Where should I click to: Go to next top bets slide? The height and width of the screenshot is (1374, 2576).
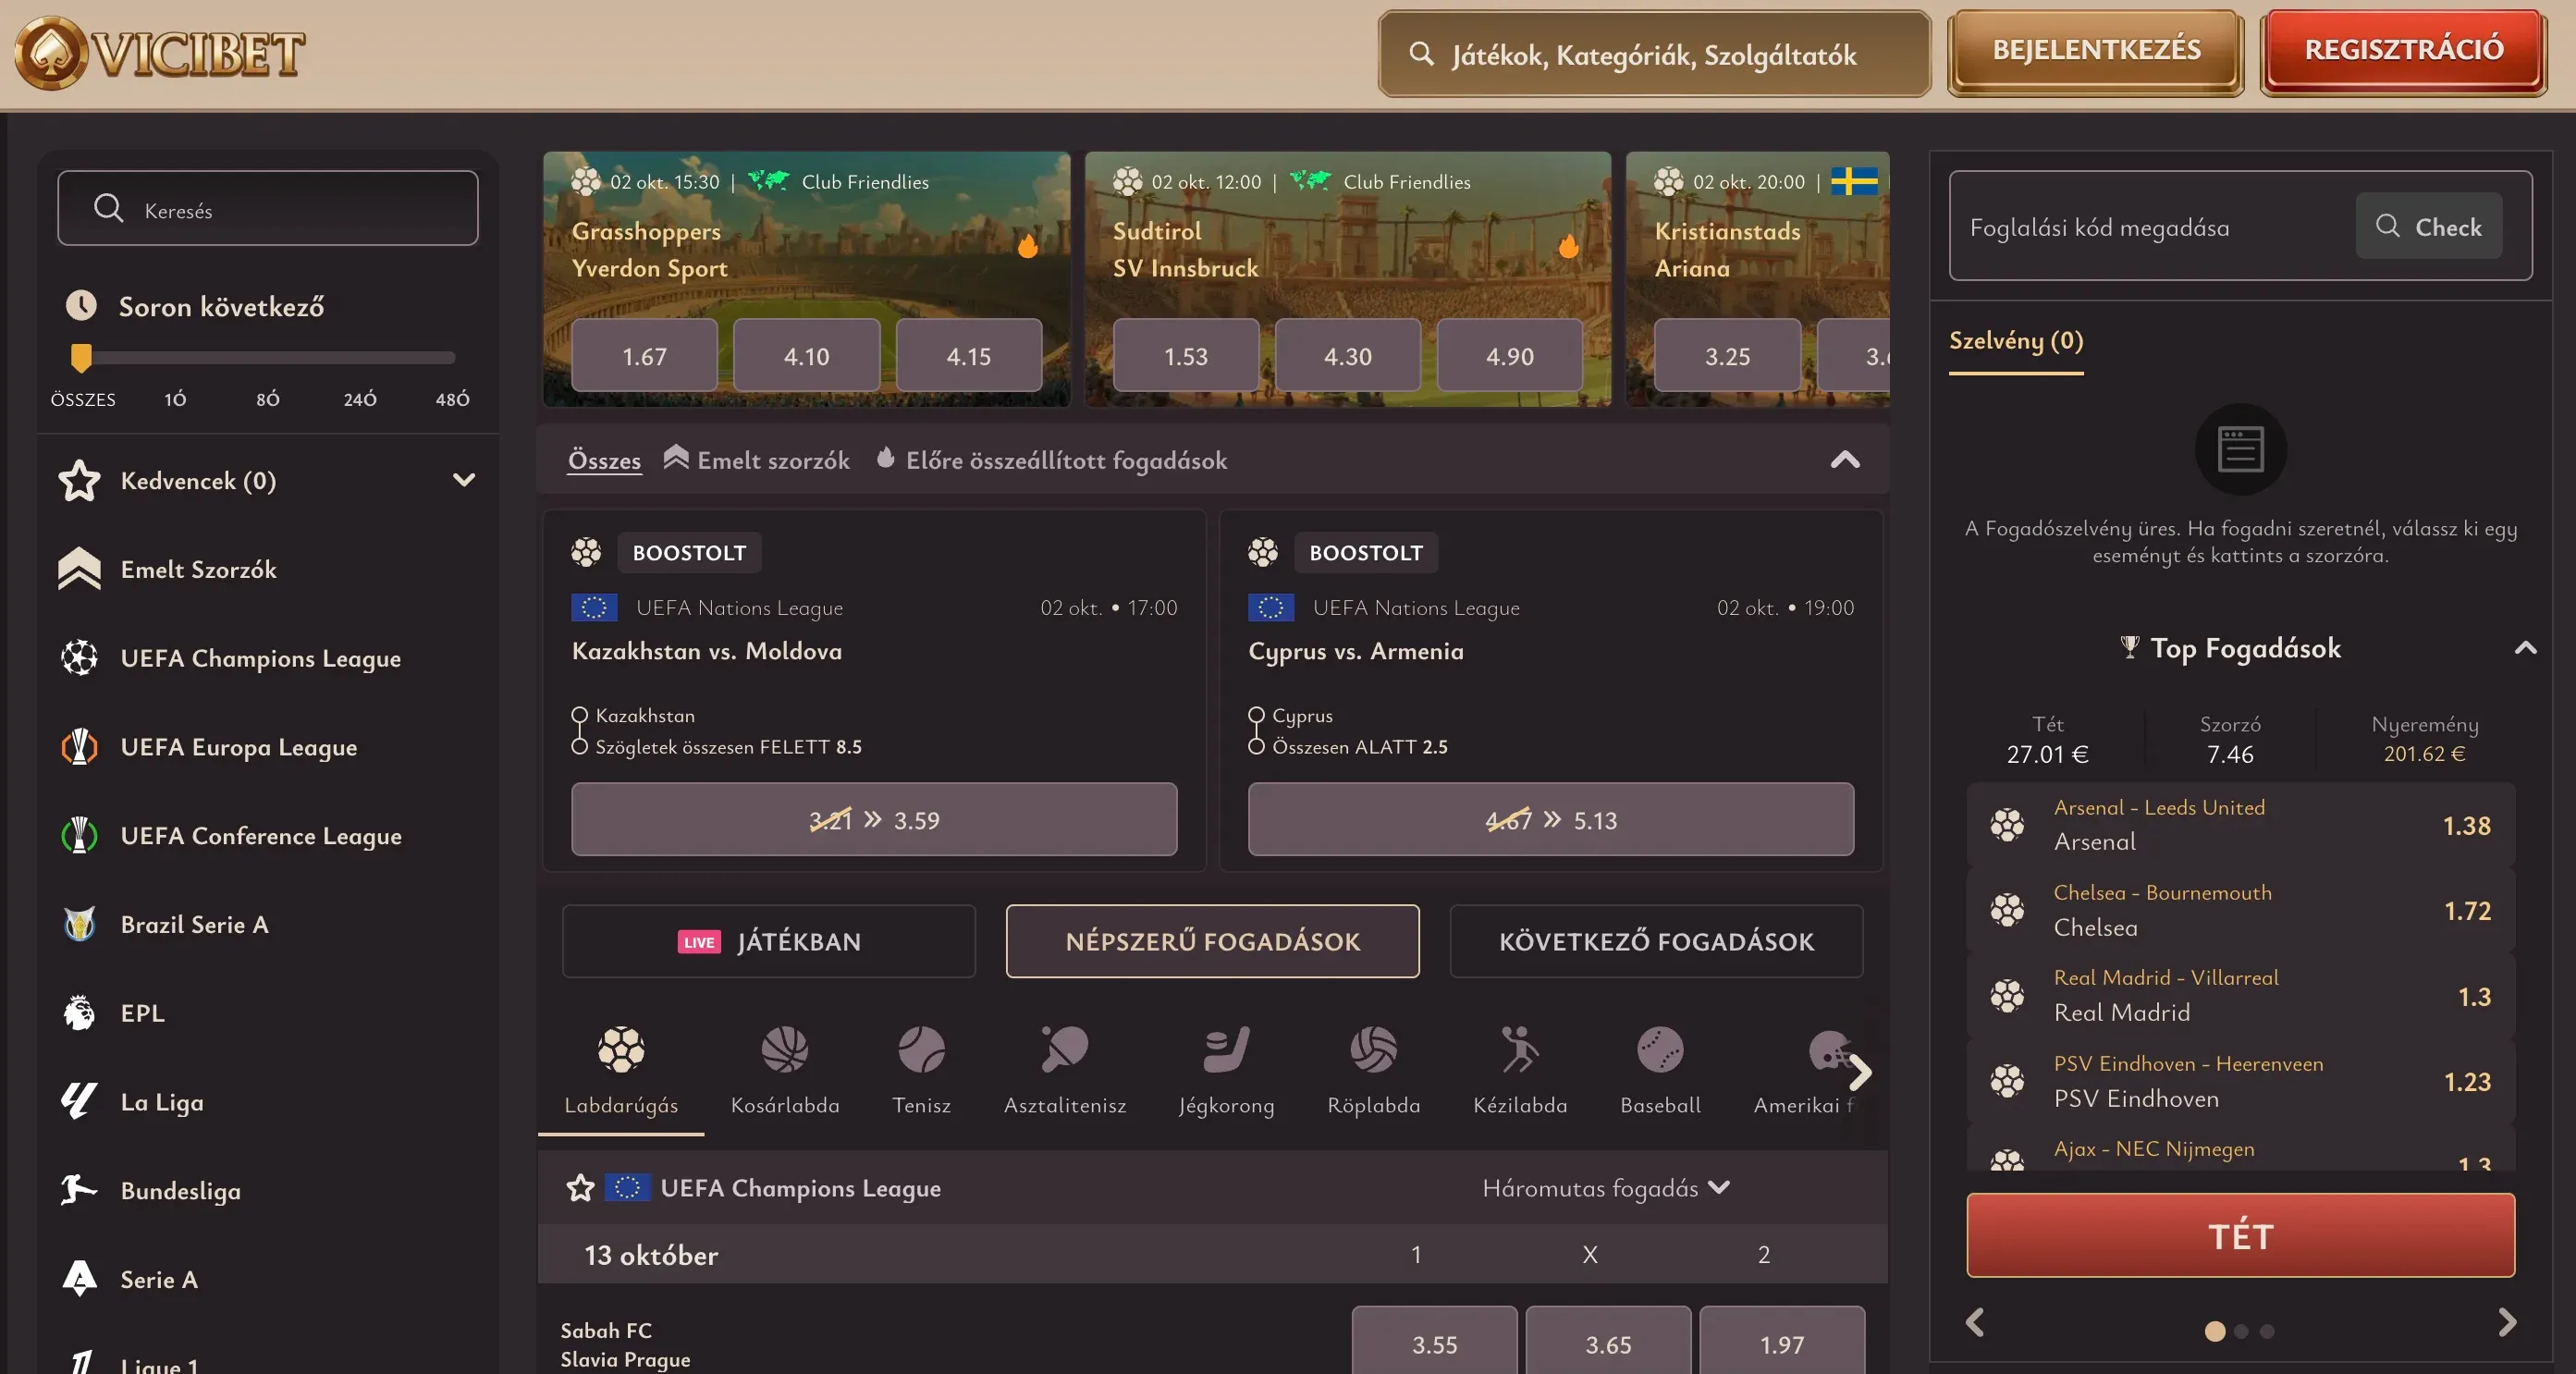(x=2506, y=1322)
